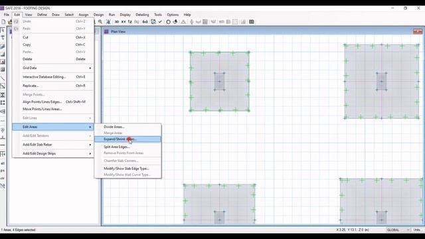Click the column rectangle in top-right footing
The image size is (425, 239).
click(x=381, y=81)
